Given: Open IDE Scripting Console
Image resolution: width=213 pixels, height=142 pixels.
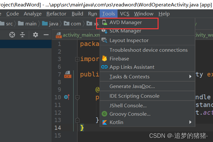Looking at the screenshot, I should (x=147, y=96).
